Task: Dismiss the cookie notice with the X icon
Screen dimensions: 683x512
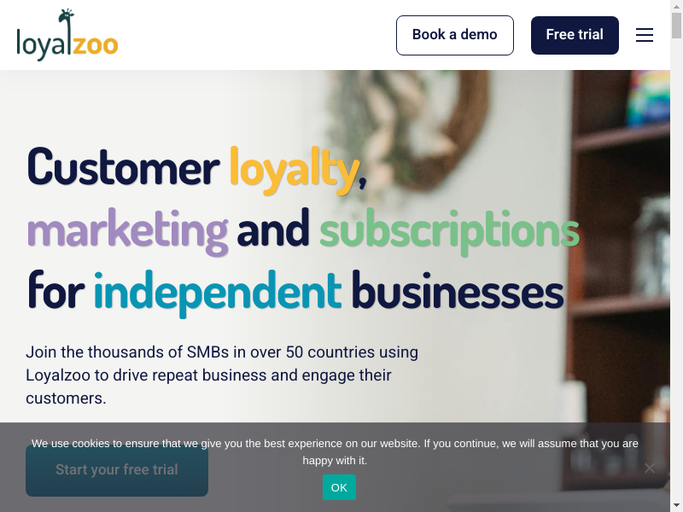Action: 650,468
